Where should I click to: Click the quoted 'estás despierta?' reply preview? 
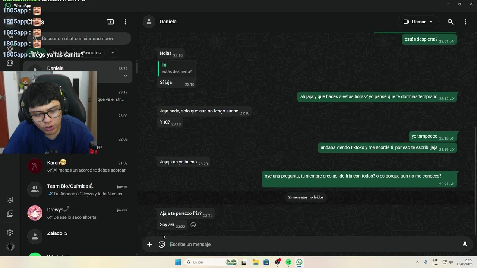177,68
